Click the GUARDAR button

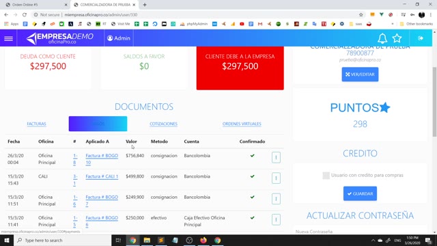point(360,193)
